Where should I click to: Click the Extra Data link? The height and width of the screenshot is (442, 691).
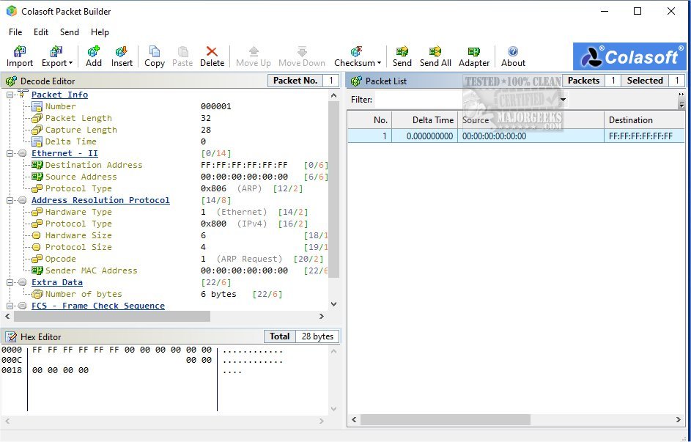pos(56,282)
